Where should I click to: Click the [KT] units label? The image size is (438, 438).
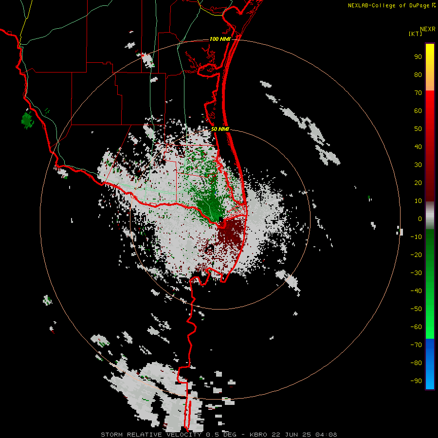[415, 34]
